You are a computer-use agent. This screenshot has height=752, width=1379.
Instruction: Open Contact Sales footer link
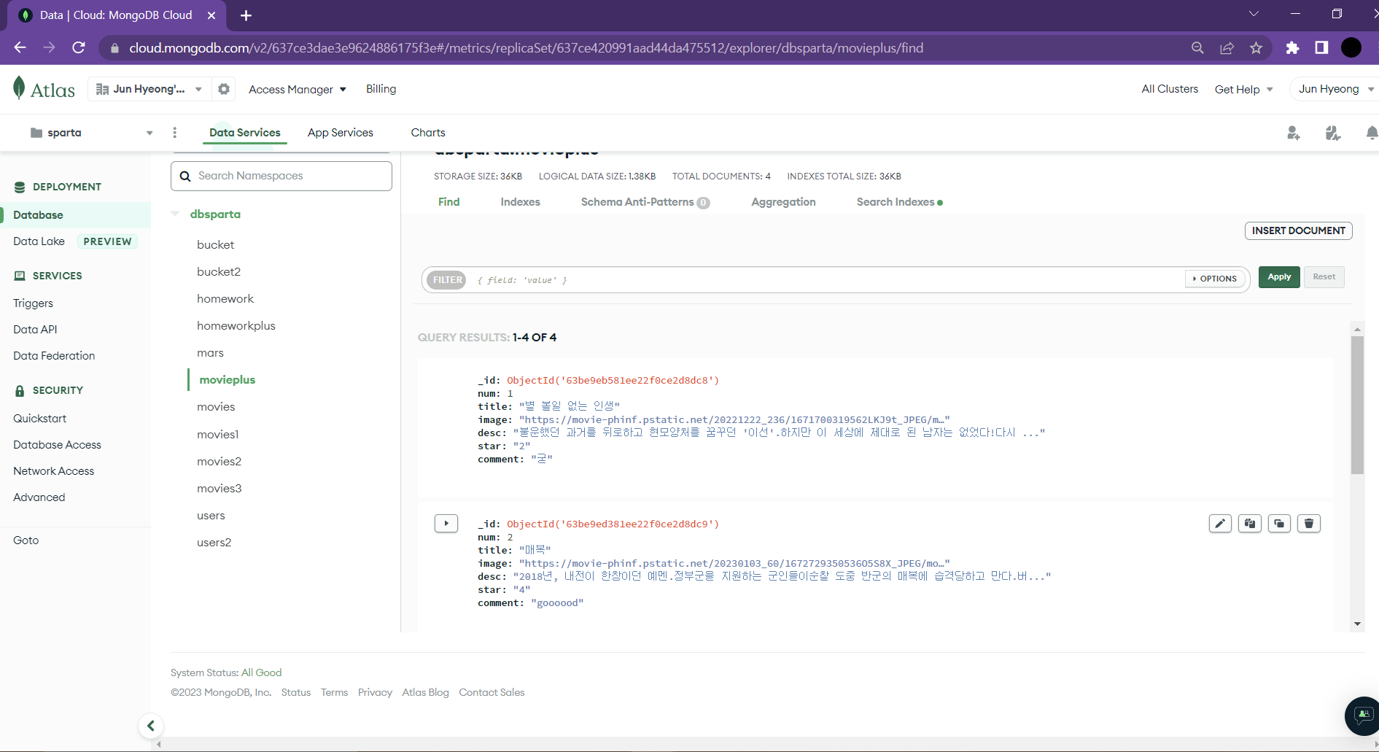click(492, 692)
